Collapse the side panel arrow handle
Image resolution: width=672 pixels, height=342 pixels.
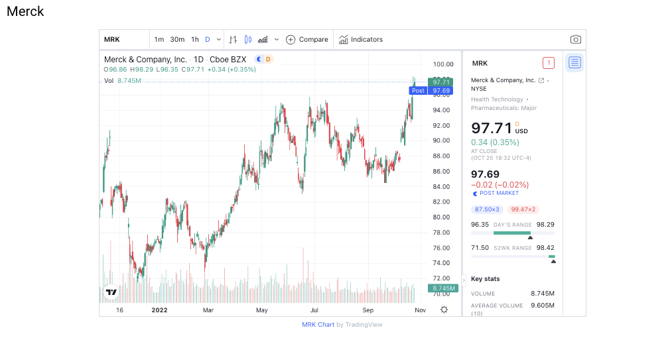click(464, 280)
